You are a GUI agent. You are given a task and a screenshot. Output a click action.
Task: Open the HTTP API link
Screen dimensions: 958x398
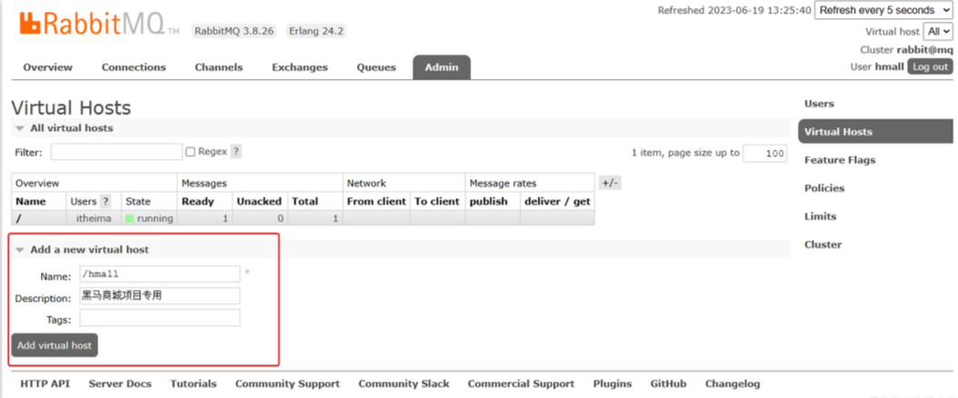pos(45,384)
